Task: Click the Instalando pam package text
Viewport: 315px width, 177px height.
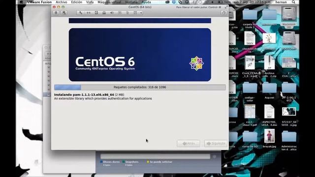Action: click(89, 94)
